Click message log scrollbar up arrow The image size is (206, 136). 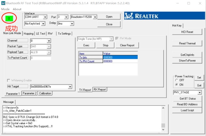pos(163,108)
